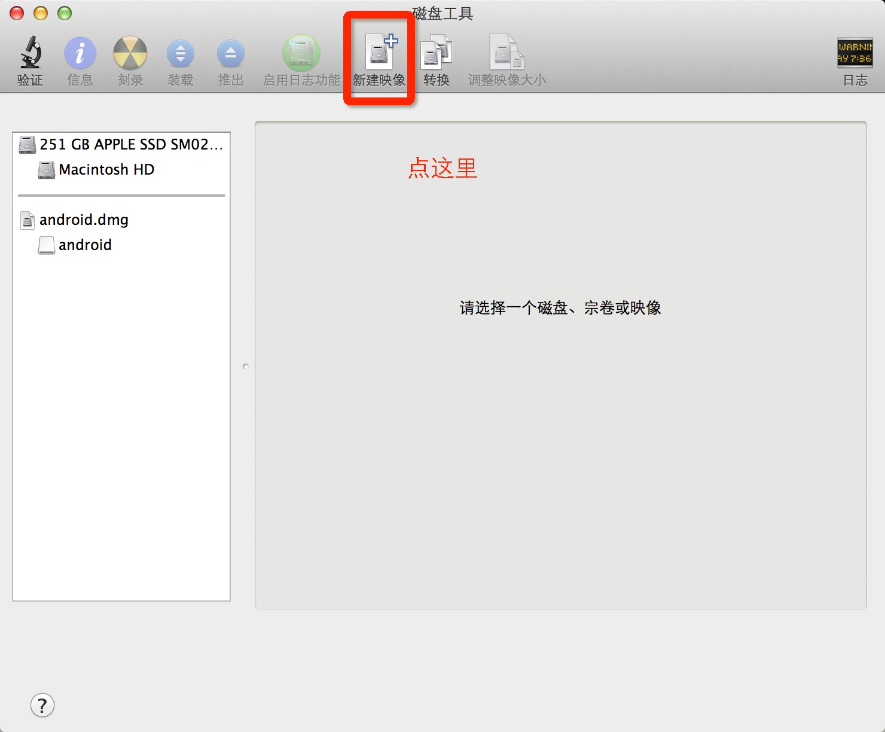Screen dimensions: 885x732
Task: Click the 装载 mount toolbar icon
Action: [181, 54]
